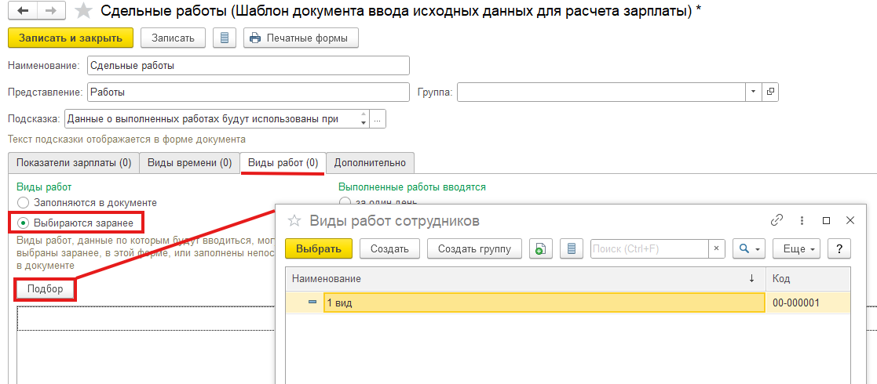Click the list icon in the dialog toolbar
This screenshot has height=384, width=877.
pos(571,248)
